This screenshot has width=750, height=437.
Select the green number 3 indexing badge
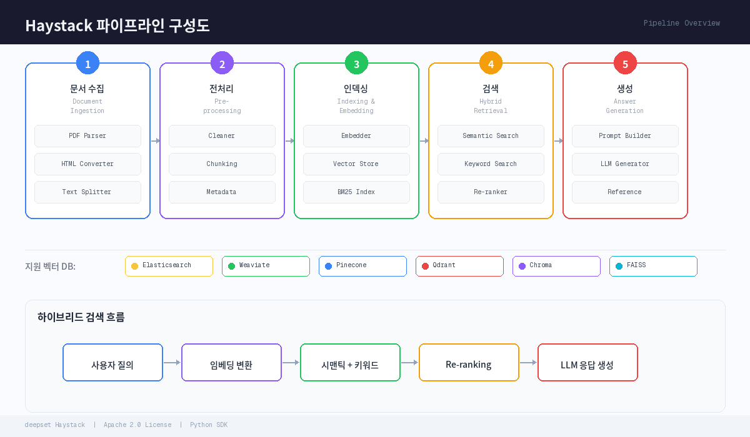[356, 63]
